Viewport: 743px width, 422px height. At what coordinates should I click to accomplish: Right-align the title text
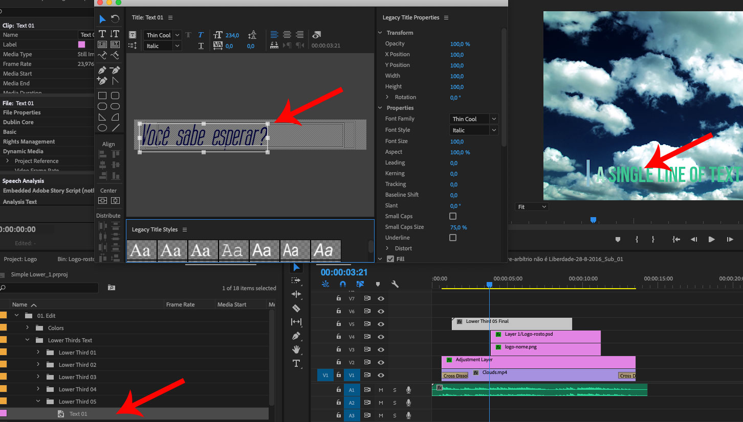(x=300, y=35)
